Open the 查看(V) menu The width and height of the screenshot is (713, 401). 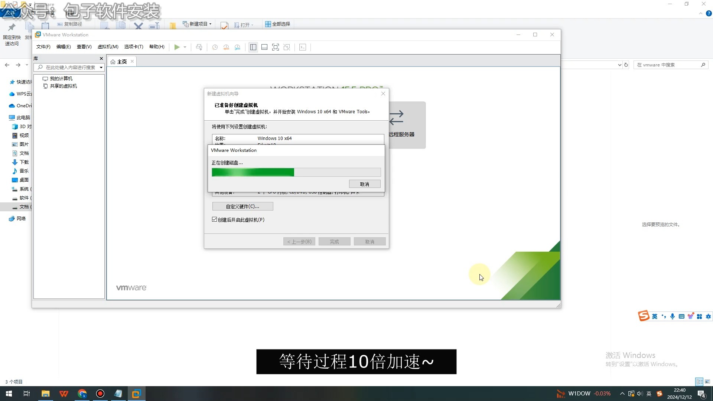[84, 47]
